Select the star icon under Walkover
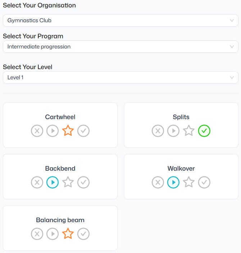241x253 pixels. coord(189,182)
